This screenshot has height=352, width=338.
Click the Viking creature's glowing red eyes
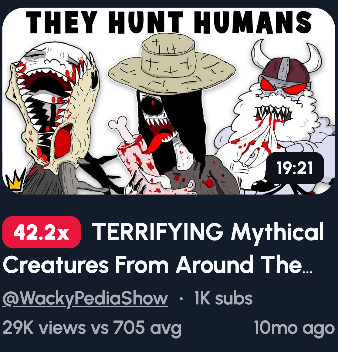(284, 86)
